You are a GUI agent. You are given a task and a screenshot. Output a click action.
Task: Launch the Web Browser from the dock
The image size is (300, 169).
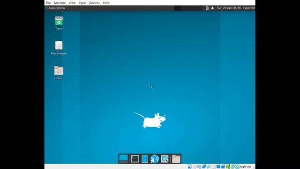pyautogui.click(x=155, y=159)
